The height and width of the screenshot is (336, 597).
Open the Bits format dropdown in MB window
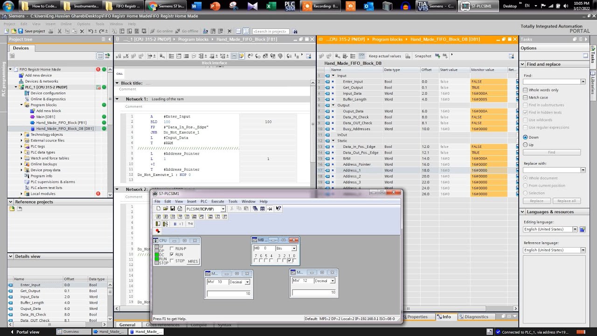pos(294,249)
